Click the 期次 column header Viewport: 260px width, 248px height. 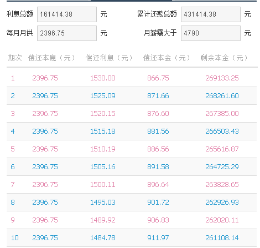click(15, 58)
